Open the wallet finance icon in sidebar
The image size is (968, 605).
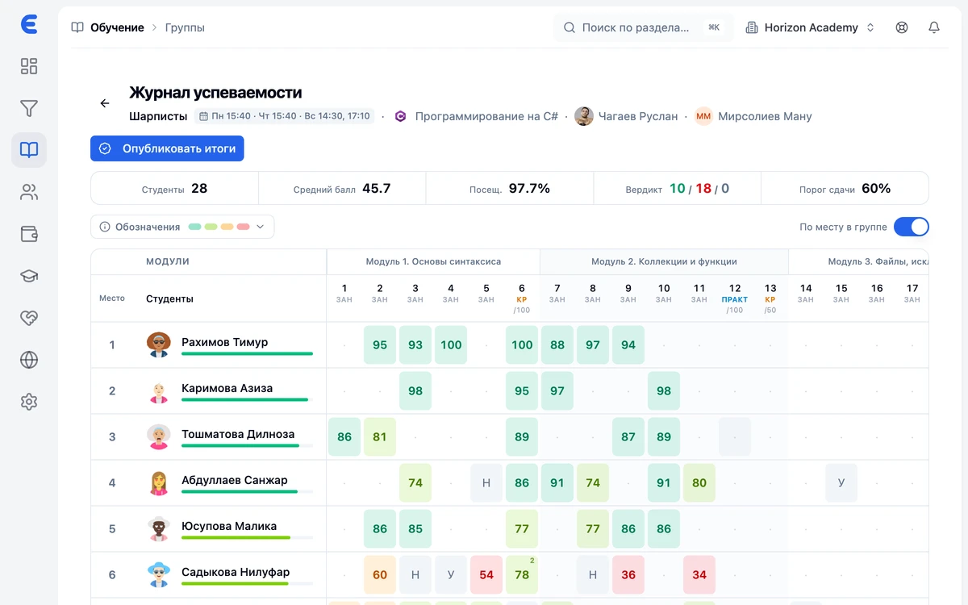click(x=29, y=234)
